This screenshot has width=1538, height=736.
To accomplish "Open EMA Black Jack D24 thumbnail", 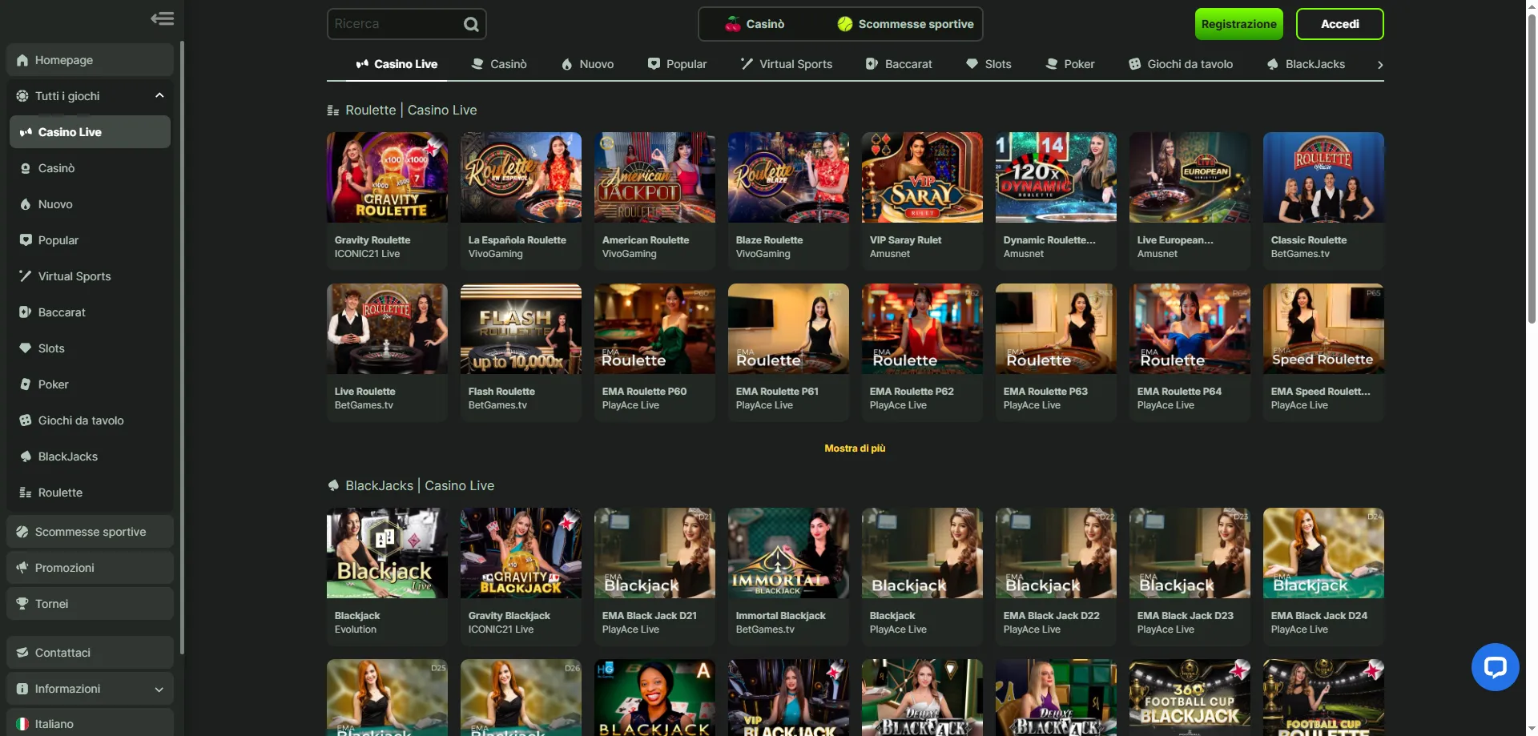I will pos(1323,553).
